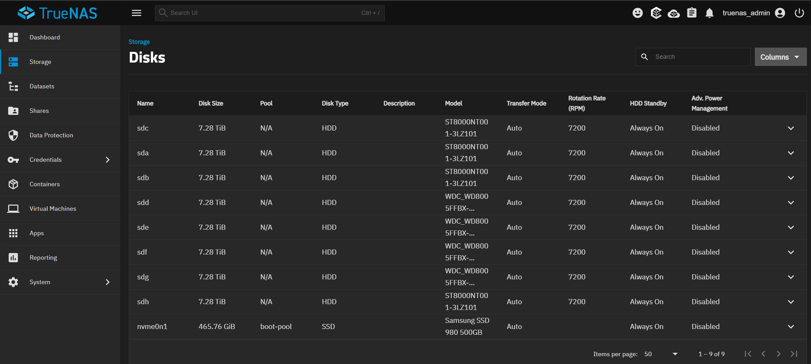Click the Storage breadcrumb link
The width and height of the screenshot is (811, 364).
pyautogui.click(x=139, y=42)
